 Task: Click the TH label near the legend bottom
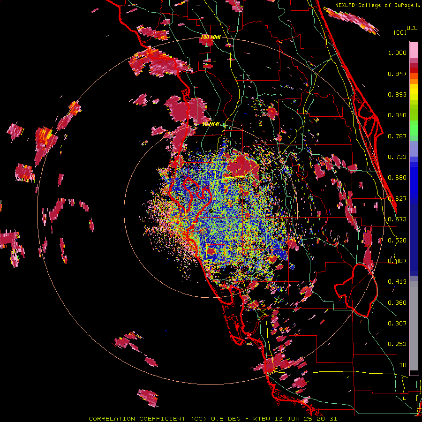pos(403,365)
